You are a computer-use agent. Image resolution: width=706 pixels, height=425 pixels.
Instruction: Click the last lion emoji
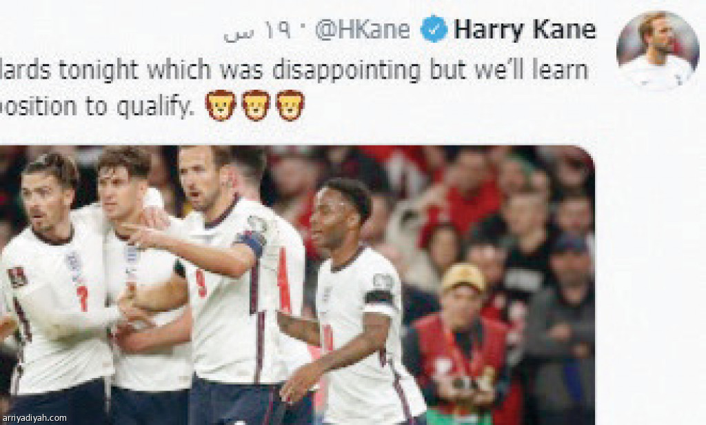290,106
